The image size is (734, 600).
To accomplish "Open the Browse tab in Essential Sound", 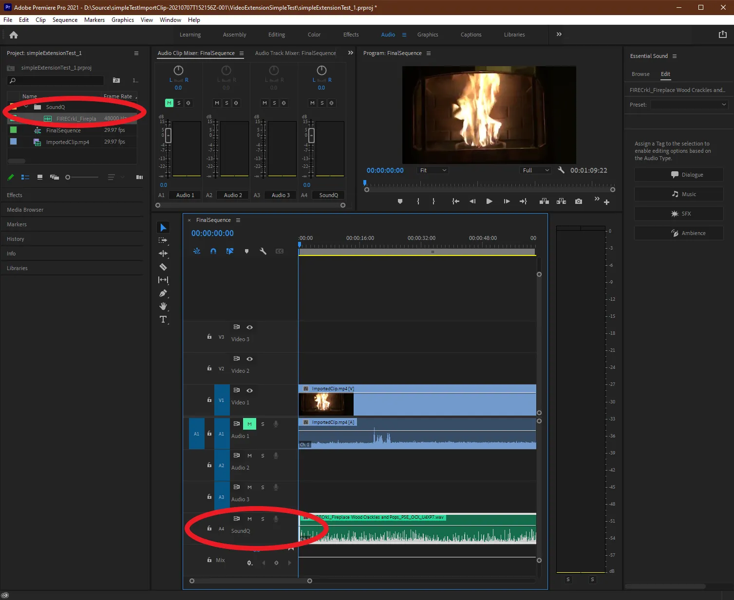I will coord(640,74).
